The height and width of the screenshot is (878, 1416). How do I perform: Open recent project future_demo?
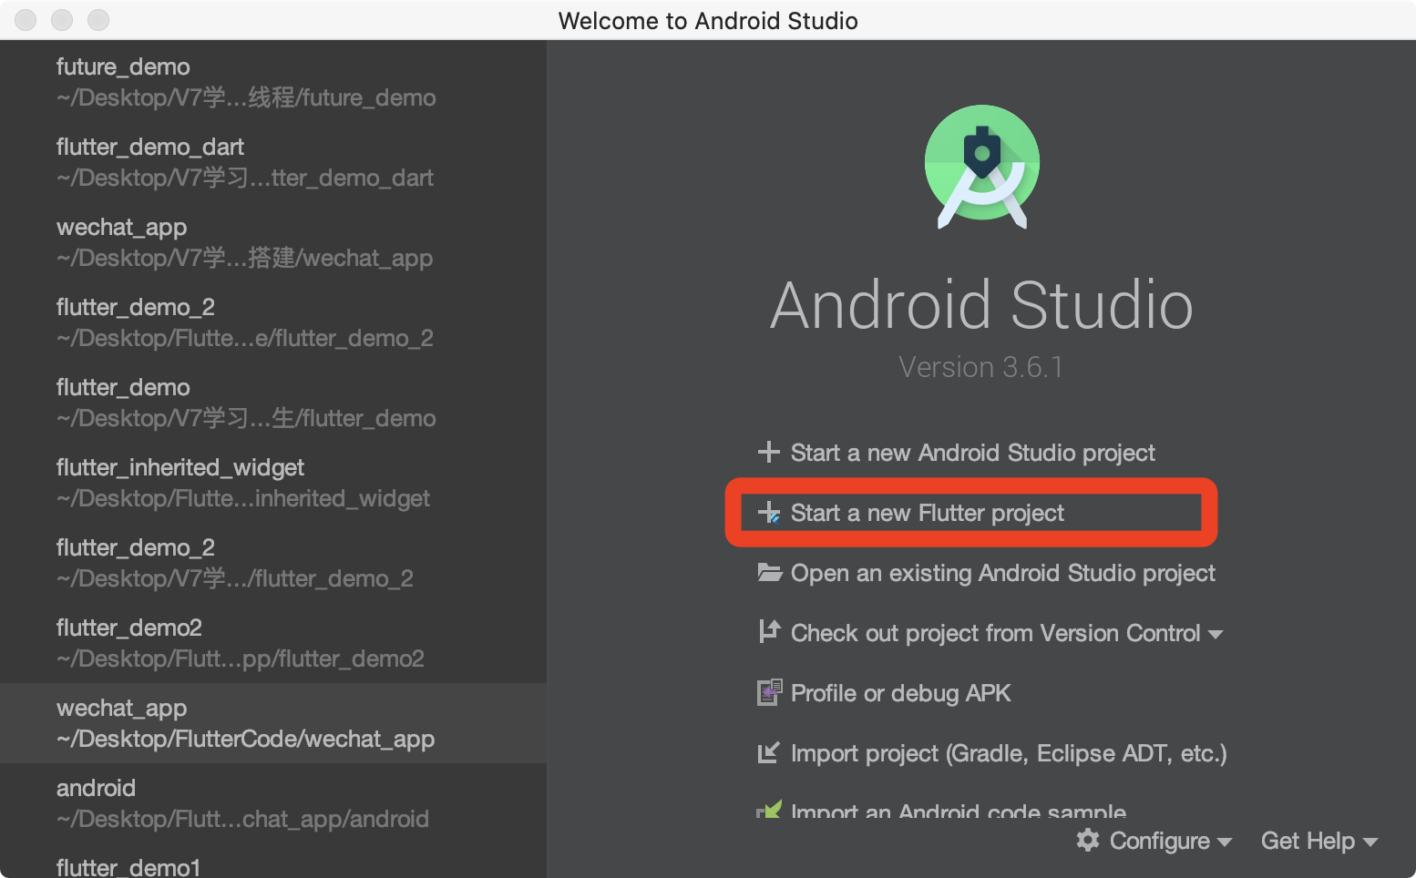tap(273, 82)
